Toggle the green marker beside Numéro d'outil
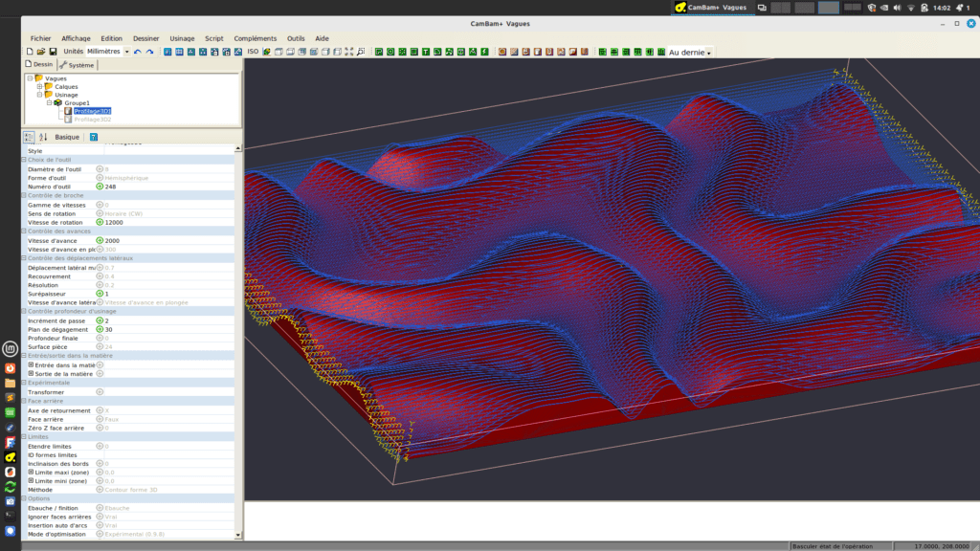This screenshot has width=980, height=551. pyautogui.click(x=100, y=187)
